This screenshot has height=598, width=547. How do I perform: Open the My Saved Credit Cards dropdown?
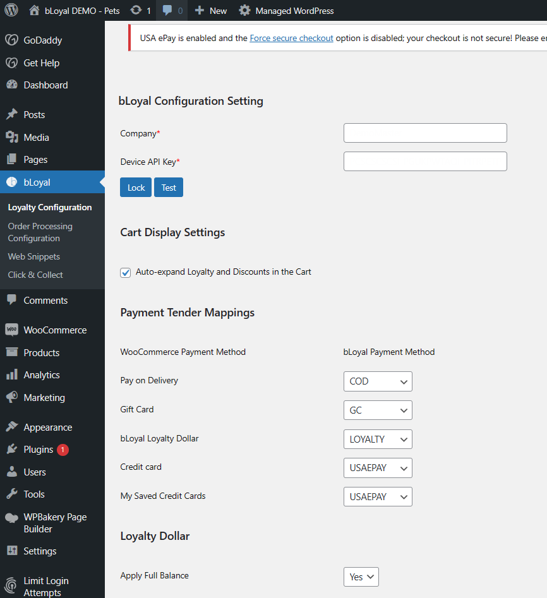pos(378,496)
